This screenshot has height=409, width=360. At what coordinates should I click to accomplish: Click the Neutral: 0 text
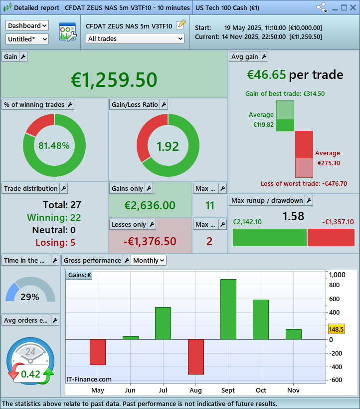click(54, 230)
